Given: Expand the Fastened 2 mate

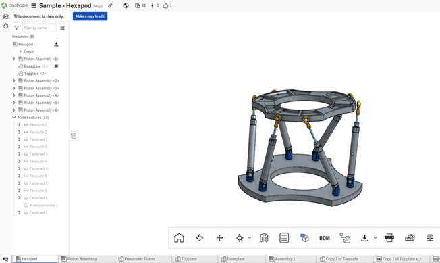Looking at the screenshot, I should (20, 139).
